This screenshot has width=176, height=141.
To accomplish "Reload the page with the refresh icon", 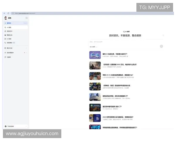I will pyautogui.click(x=8, y=13).
